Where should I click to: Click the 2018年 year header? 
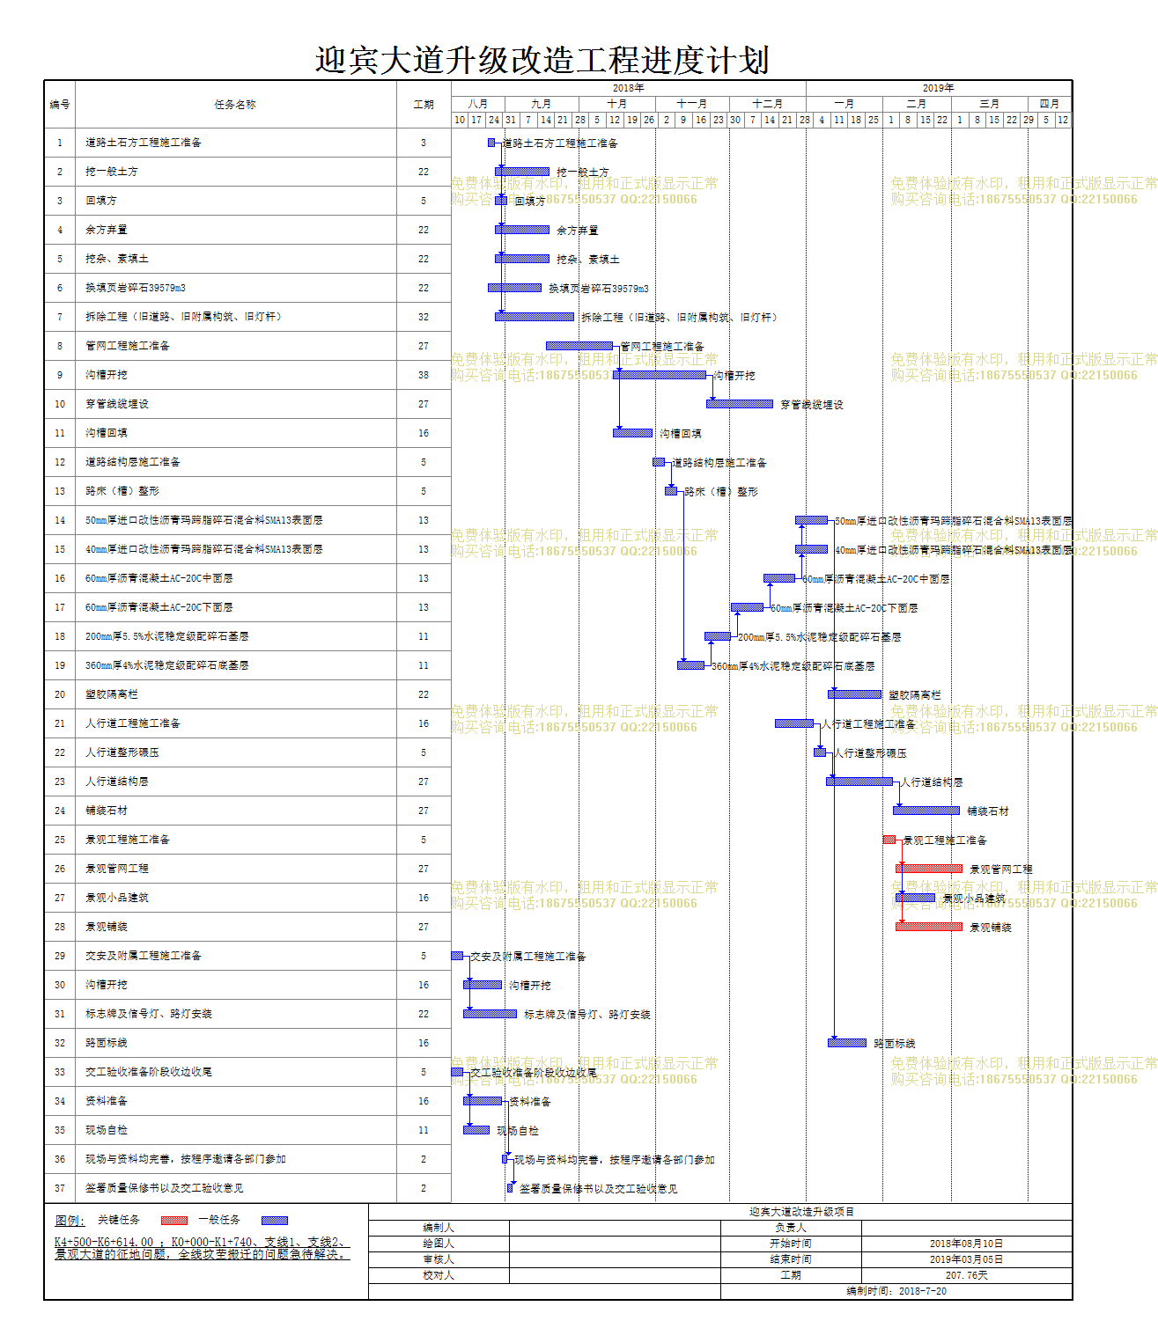[x=629, y=88]
